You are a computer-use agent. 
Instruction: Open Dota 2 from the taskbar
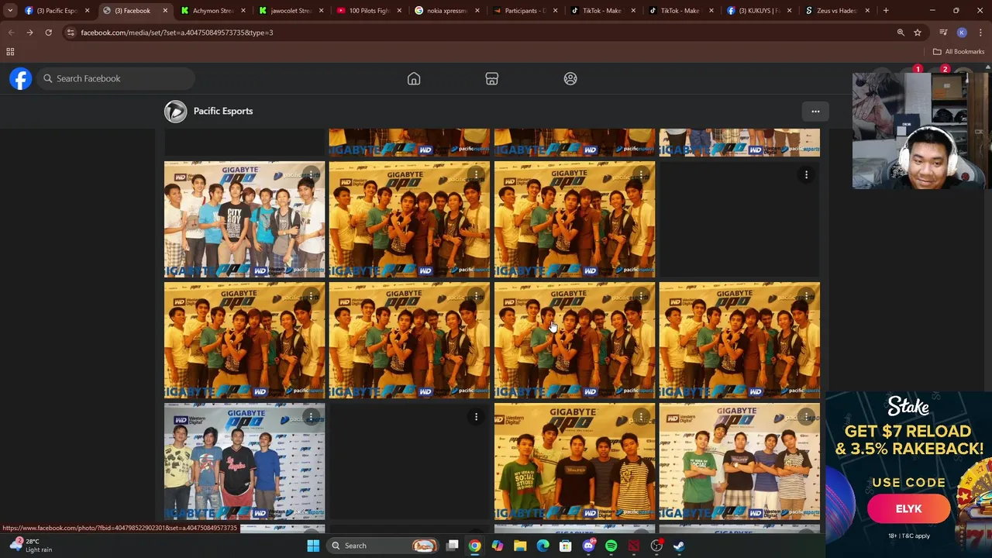(634, 546)
